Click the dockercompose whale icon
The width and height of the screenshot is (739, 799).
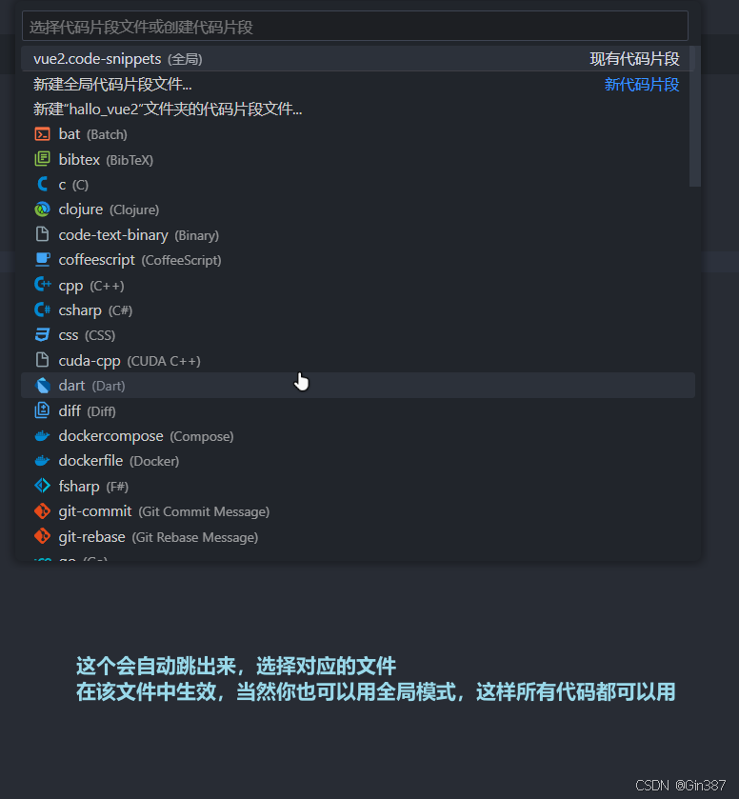point(42,435)
